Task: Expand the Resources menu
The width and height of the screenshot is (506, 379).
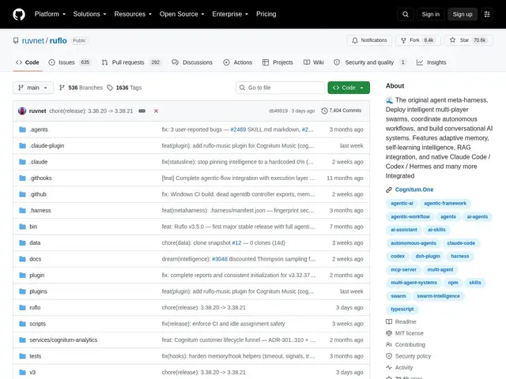Action: 133,14
